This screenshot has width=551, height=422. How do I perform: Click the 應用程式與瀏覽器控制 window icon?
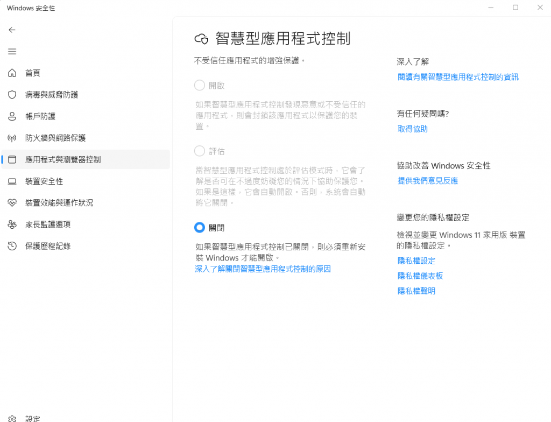coord(12,160)
